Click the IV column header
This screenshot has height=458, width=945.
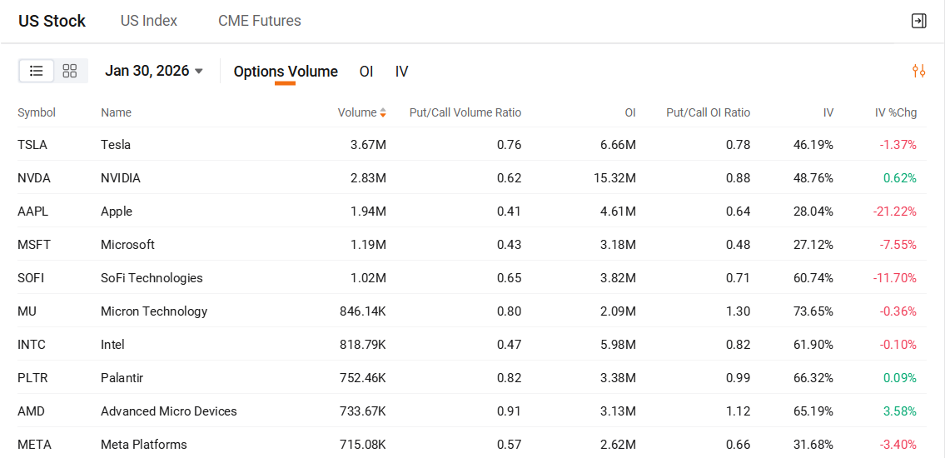click(828, 112)
